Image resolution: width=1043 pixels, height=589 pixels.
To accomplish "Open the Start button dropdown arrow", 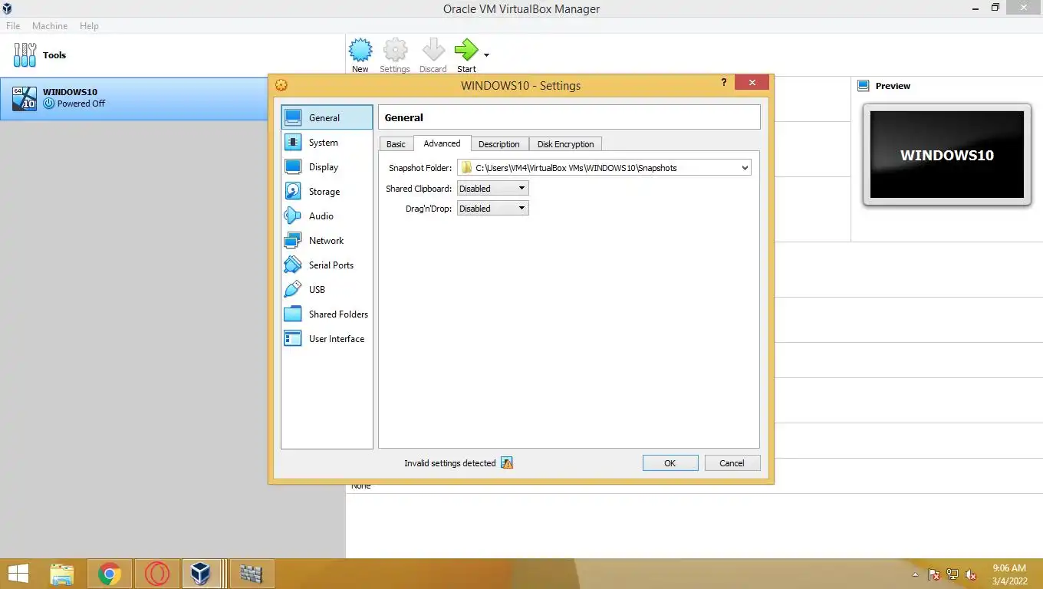I will 486,55.
